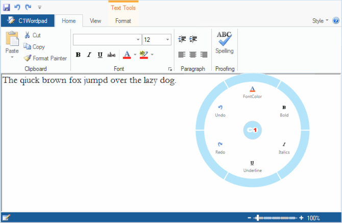Open the Format ribbon tab
This screenshot has width=342, height=223.
123,21
